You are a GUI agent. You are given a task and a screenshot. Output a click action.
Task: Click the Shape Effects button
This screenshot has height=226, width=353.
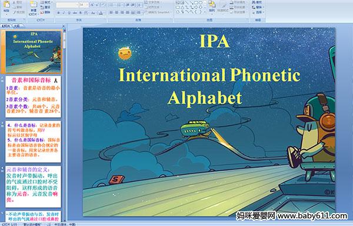click(239, 12)
